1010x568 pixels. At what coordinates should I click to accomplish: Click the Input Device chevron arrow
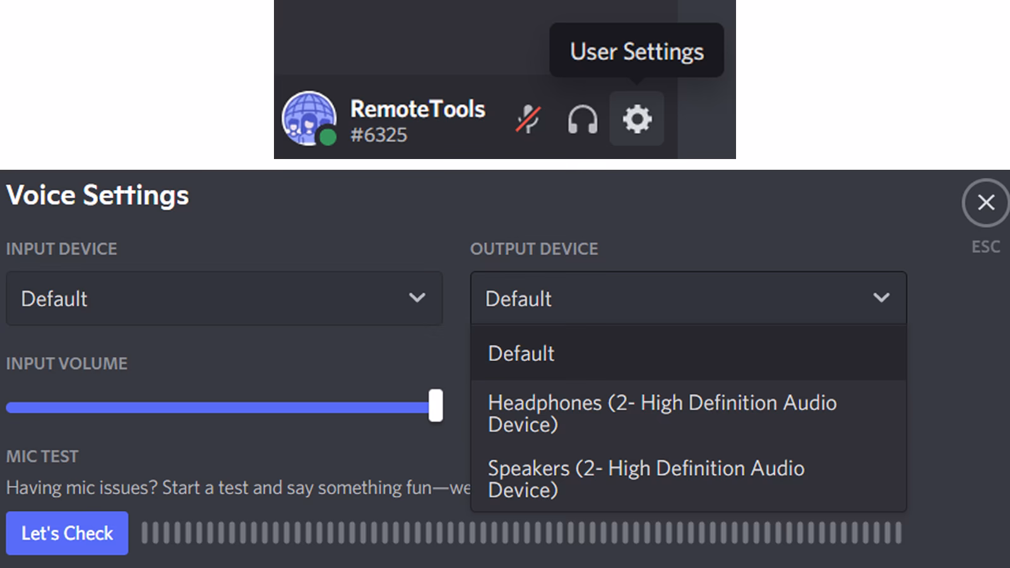417,299
